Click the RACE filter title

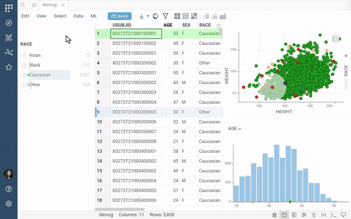click(26, 44)
